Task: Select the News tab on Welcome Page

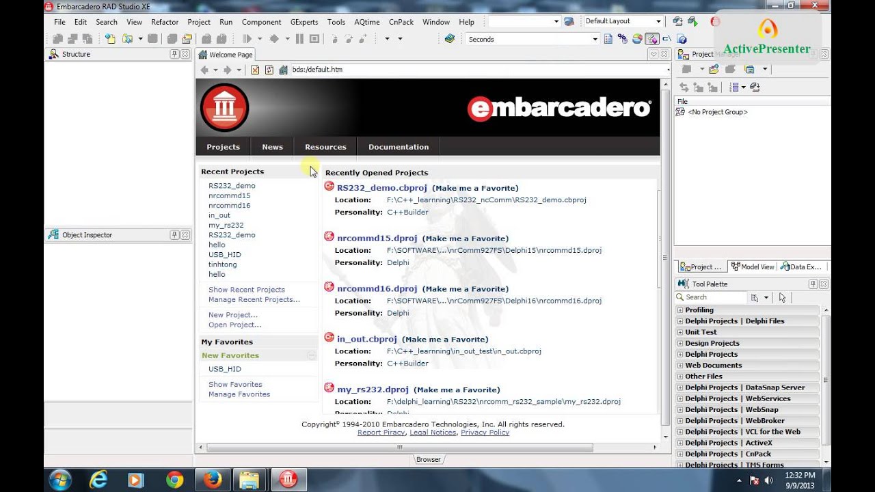Action: (x=272, y=147)
